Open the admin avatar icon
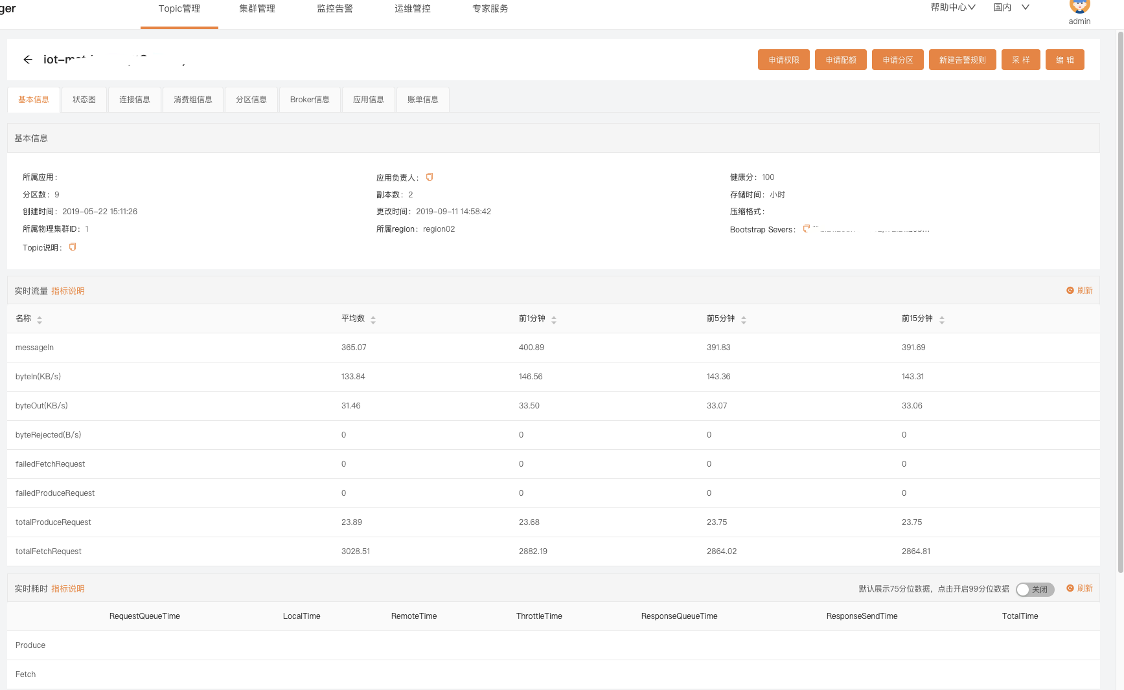 pos(1079,6)
